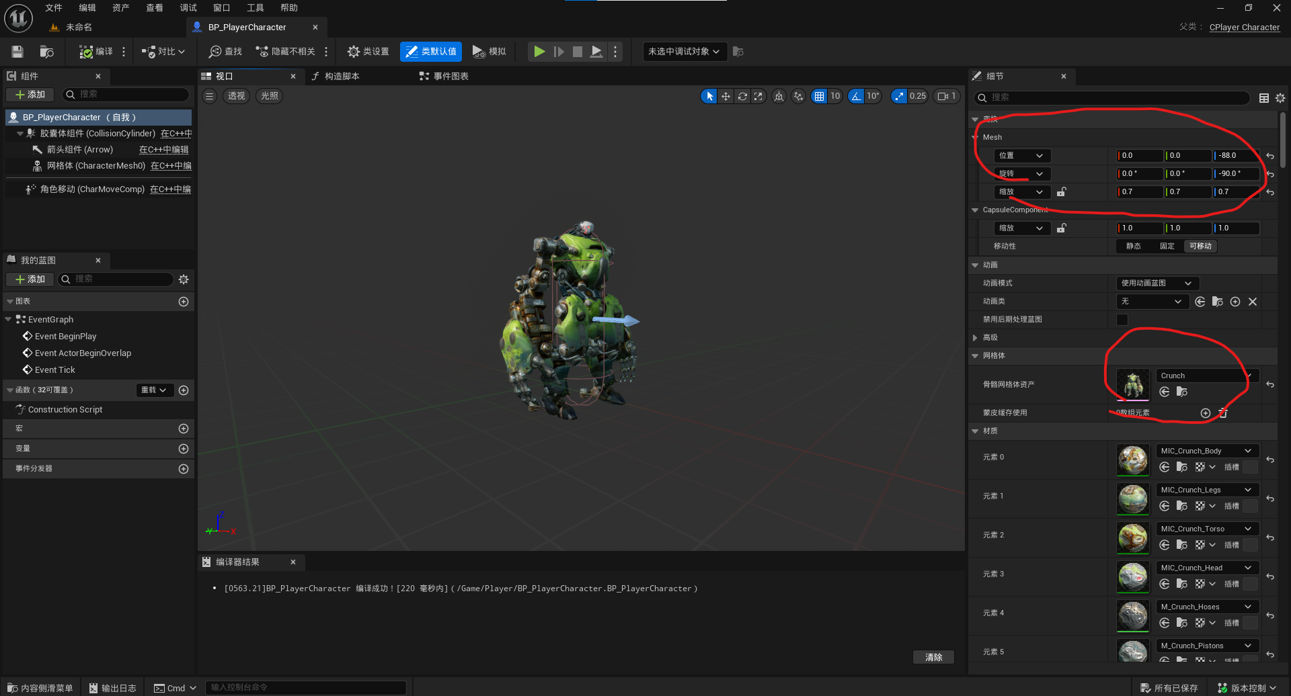Open My Blueprint settings gear
Viewport: 1291px width, 696px height.
click(184, 279)
